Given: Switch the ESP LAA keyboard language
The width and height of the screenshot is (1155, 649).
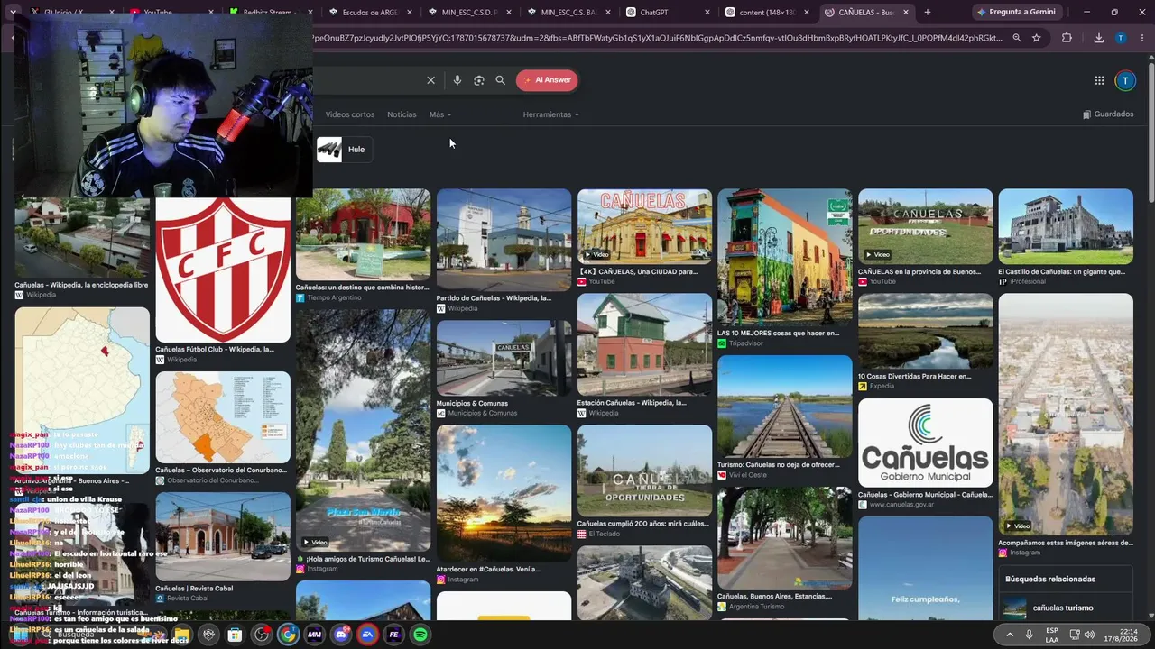Looking at the screenshot, I should point(1052,635).
